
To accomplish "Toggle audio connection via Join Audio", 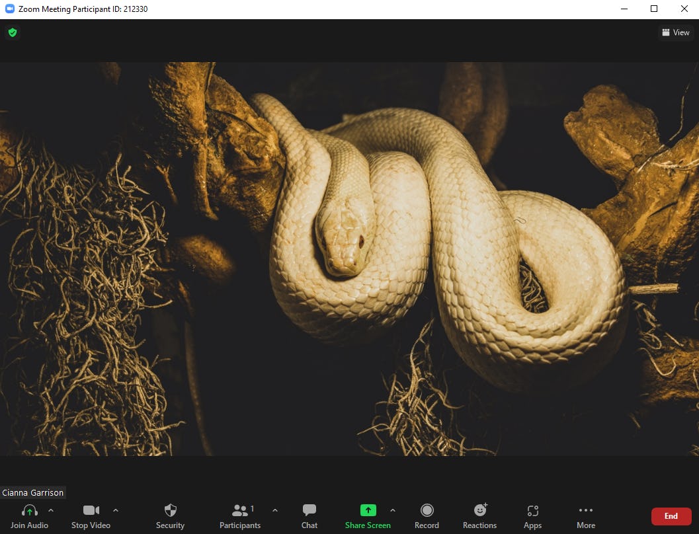I will point(29,515).
